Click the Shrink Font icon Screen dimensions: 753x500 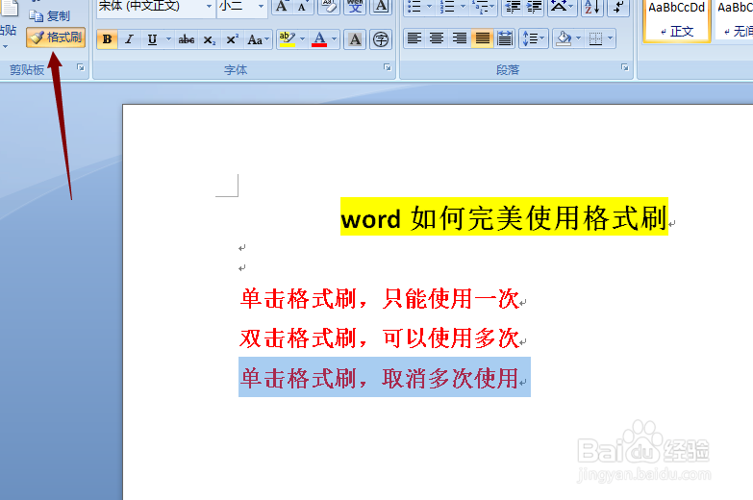click(302, 7)
